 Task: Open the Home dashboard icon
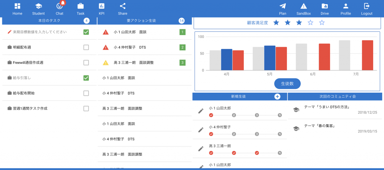(x=17, y=6)
